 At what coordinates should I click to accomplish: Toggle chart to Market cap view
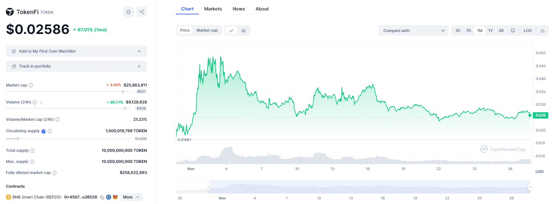coord(207,30)
